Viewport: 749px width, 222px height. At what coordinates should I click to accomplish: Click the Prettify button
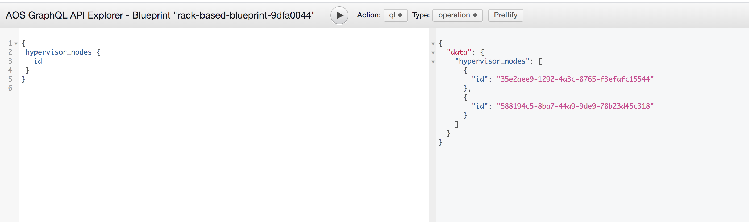tap(505, 15)
